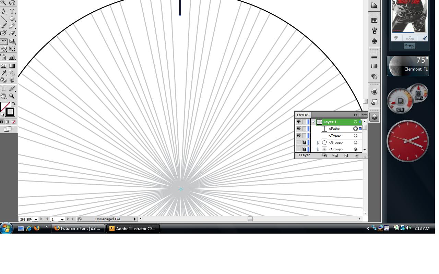Open Firefox Futurama Font taskbar window
The image size is (439, 274).
click(x=78, y=228)
